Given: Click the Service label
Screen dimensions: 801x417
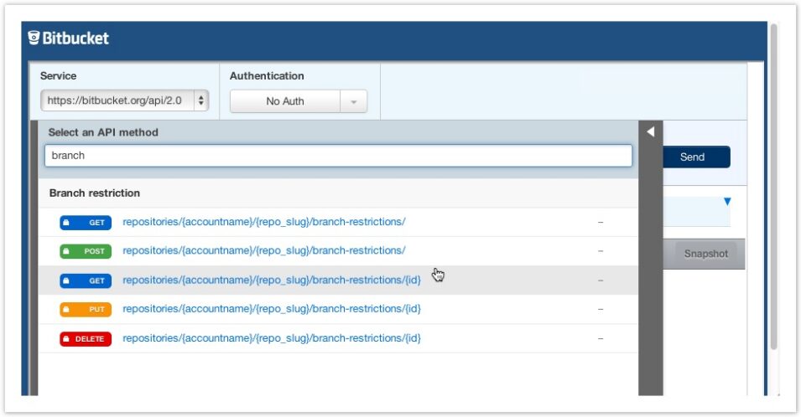Looking at the screenshot, I should (58, 75).
